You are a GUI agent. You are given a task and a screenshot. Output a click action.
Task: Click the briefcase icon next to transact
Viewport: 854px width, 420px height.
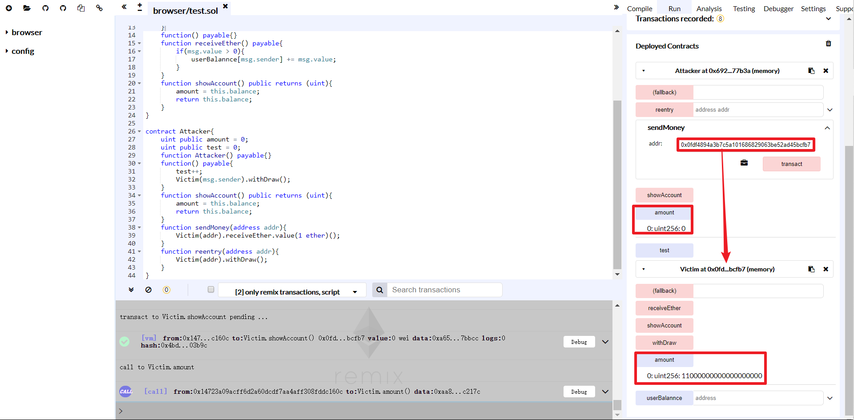coord(744,163)
